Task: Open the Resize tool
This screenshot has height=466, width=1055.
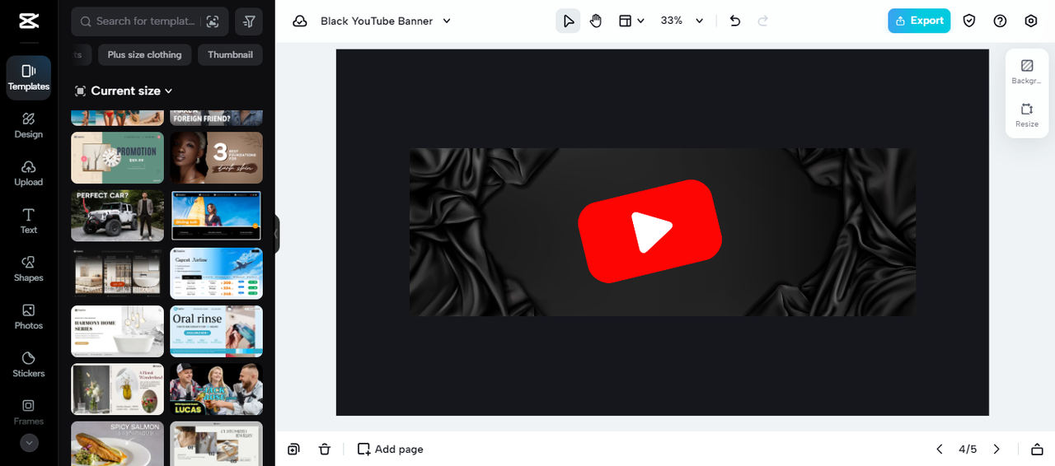Action: [x=1027, y=115]
